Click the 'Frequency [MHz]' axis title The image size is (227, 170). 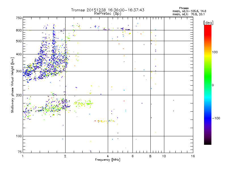pyautogui.click(x=108, y=160)
